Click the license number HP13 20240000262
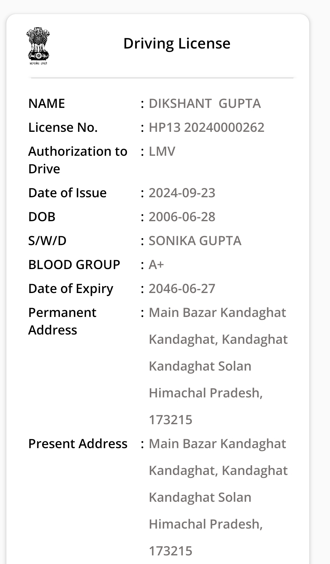The image size is (330, 564). click(x=206, y=127)
